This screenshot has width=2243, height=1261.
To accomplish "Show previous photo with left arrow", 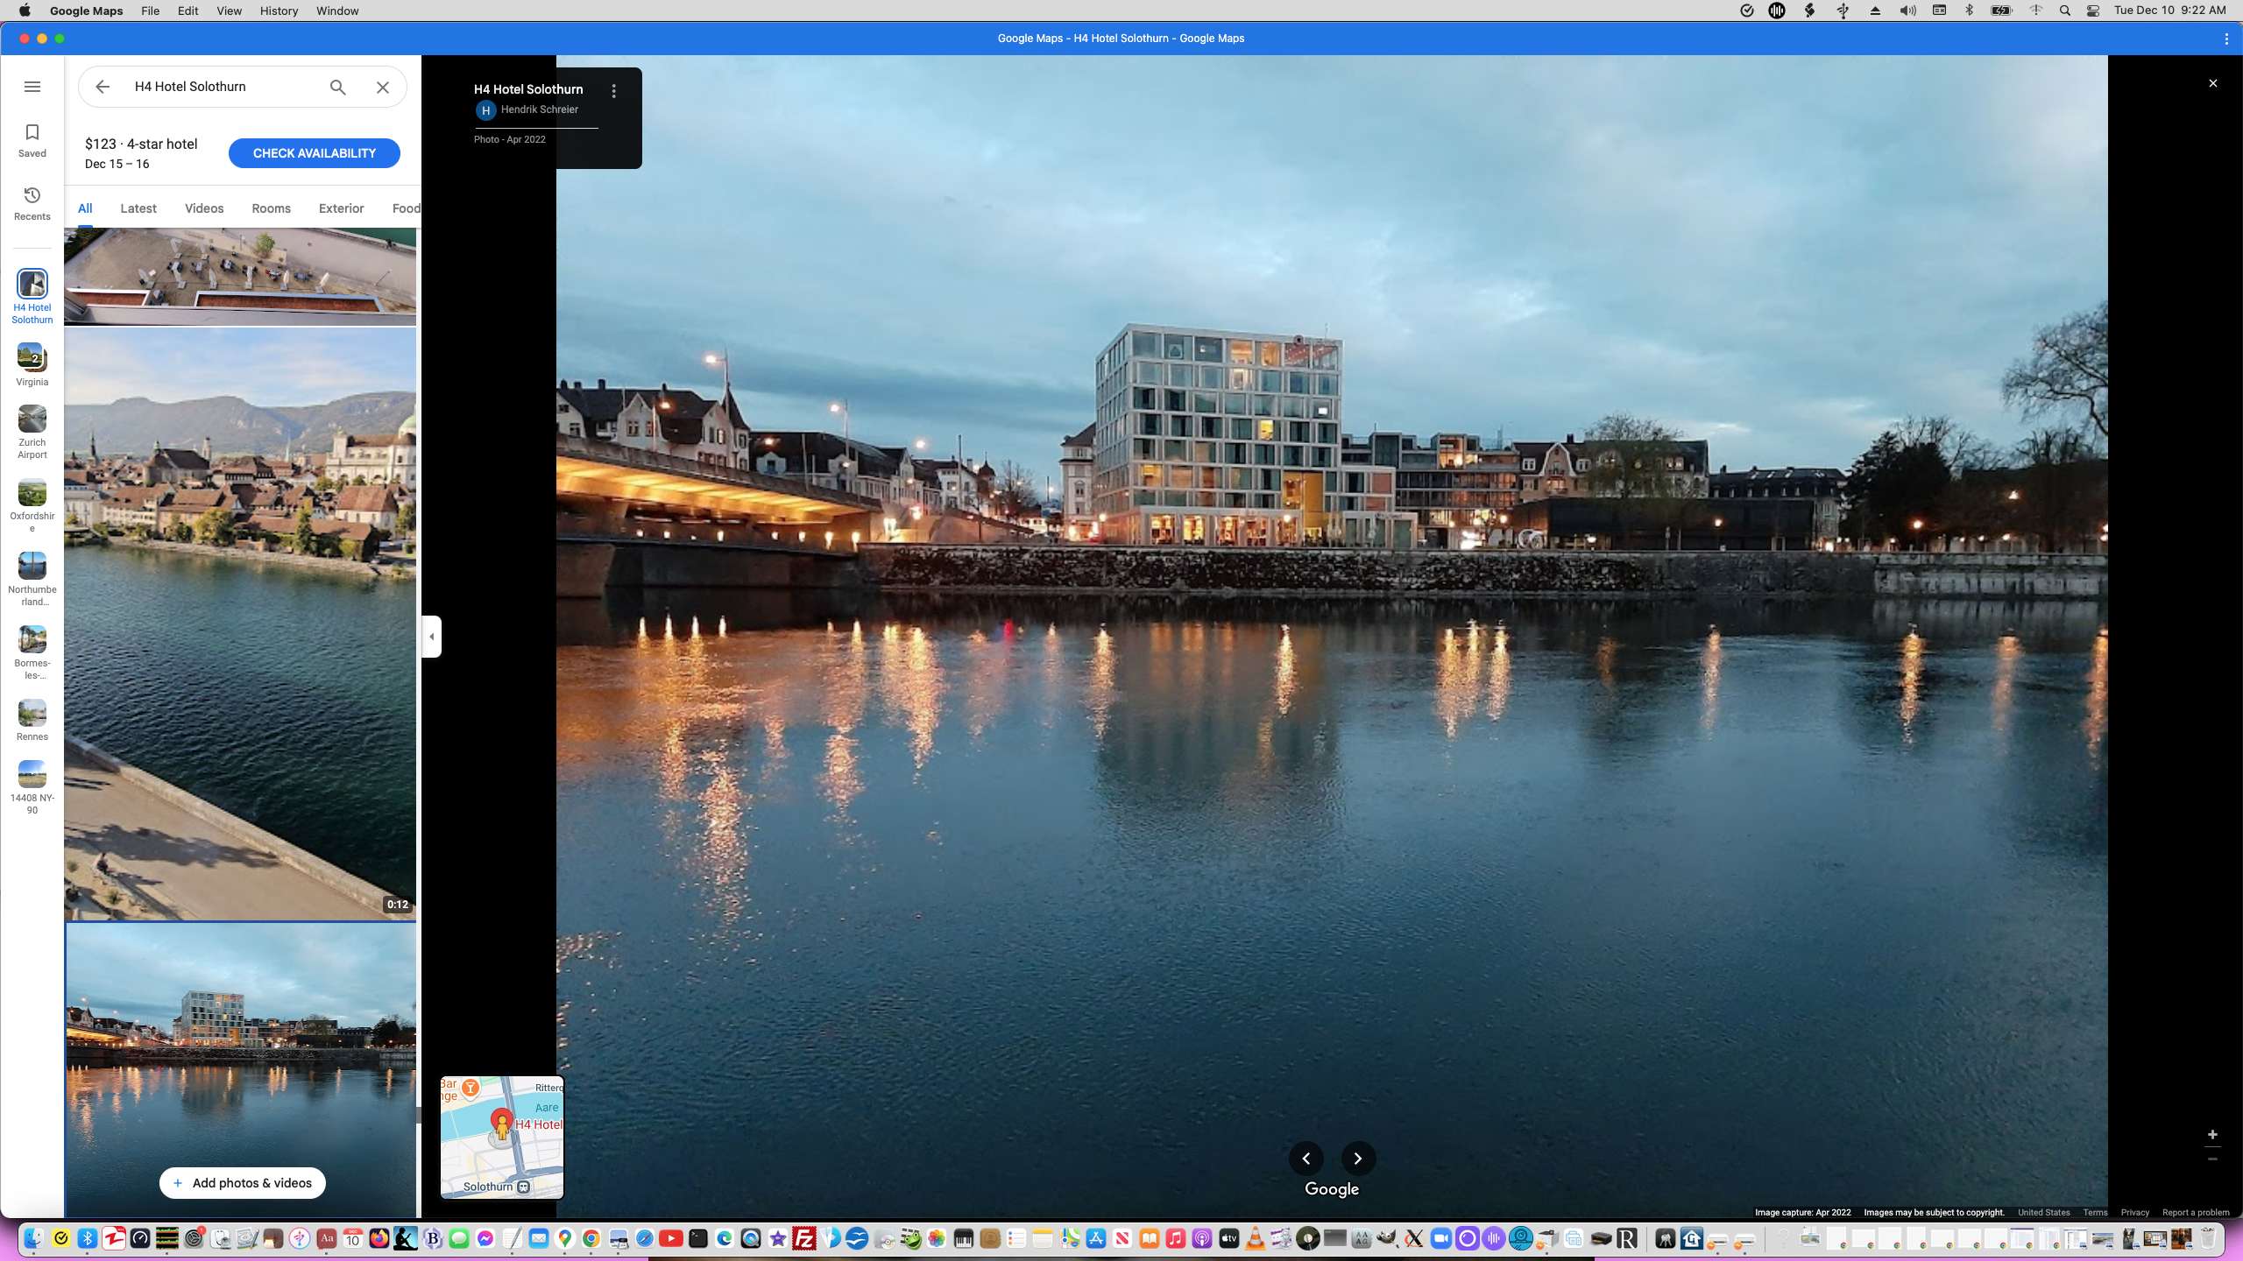I will 1305,1159.
